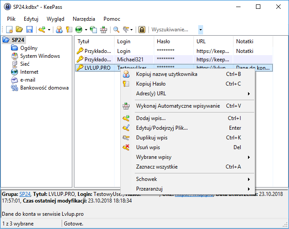This screenshot has width=289, height=229.
Task: Expand the search box dropdown arrow
Action: pos(200,30)
